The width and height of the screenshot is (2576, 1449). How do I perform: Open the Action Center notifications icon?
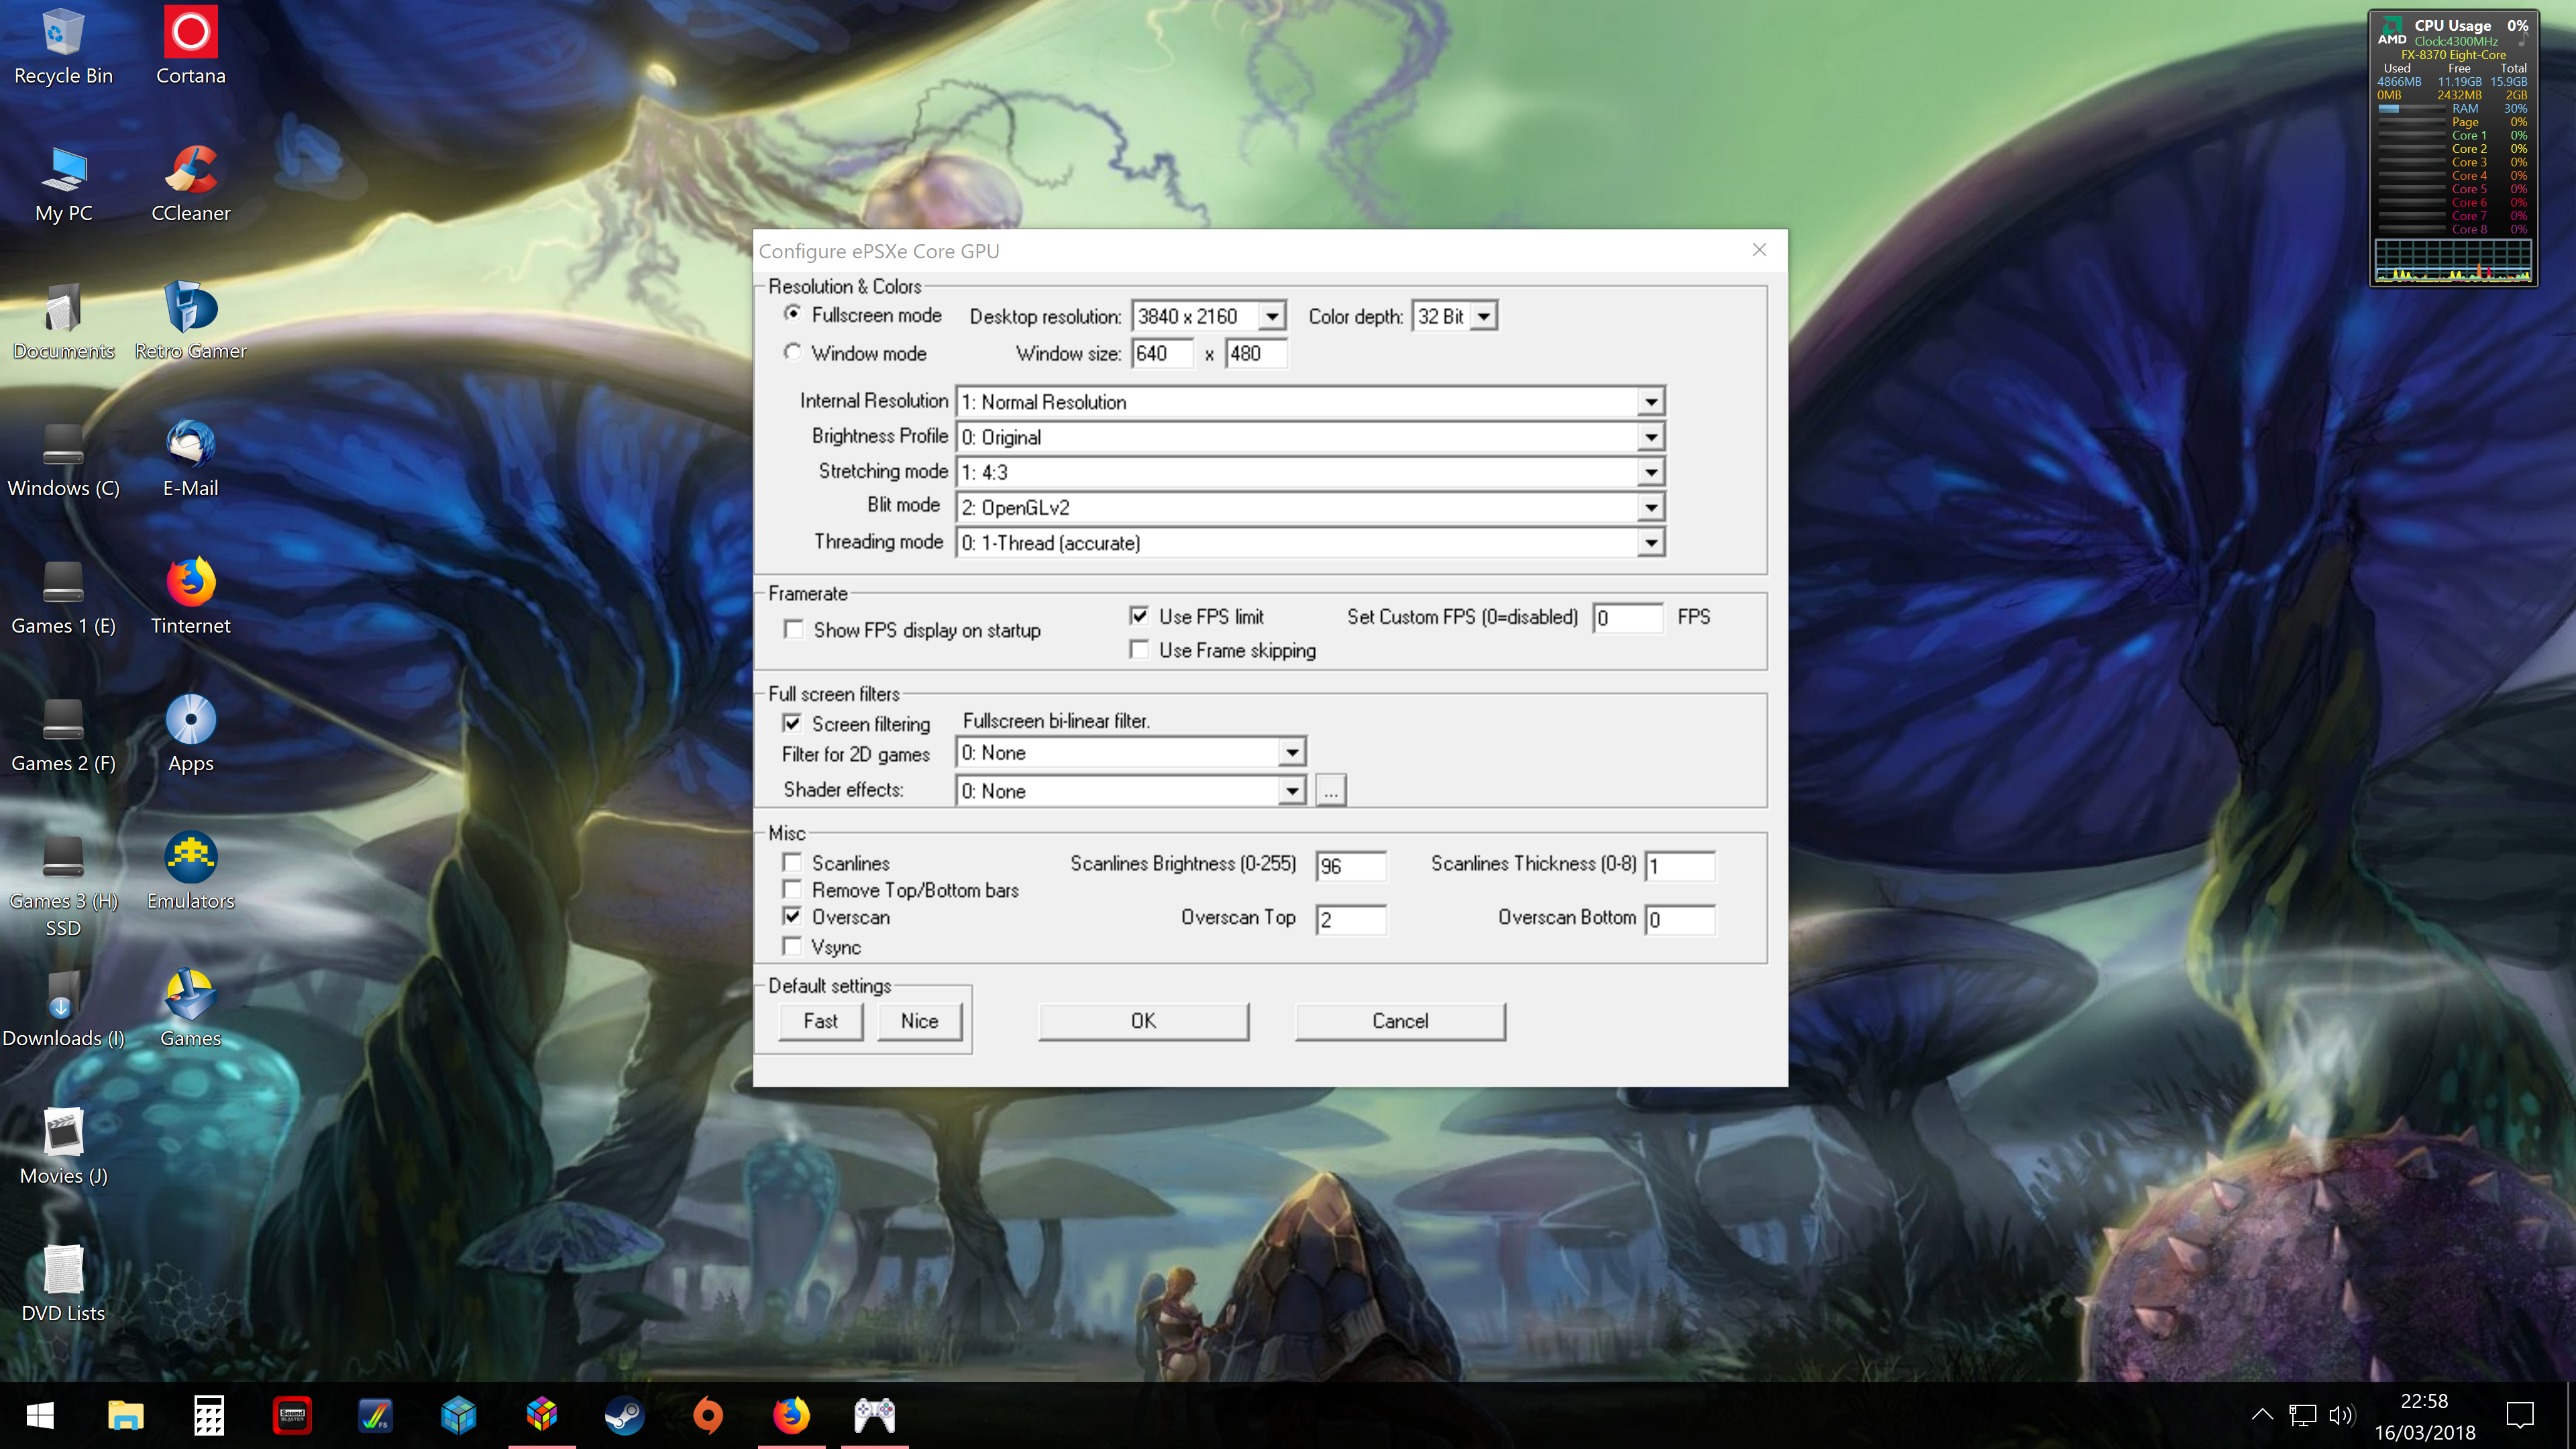point(2520,1415)
